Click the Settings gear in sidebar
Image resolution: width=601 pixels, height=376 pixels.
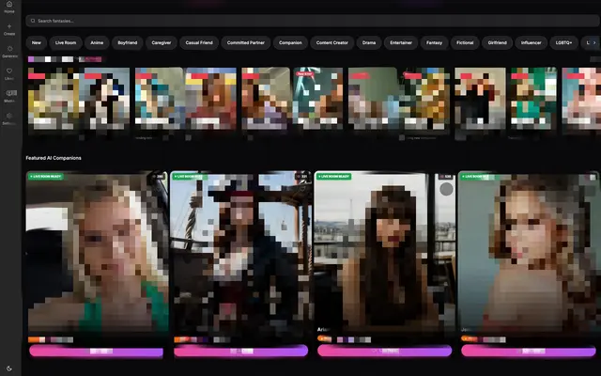coord(9,116)
